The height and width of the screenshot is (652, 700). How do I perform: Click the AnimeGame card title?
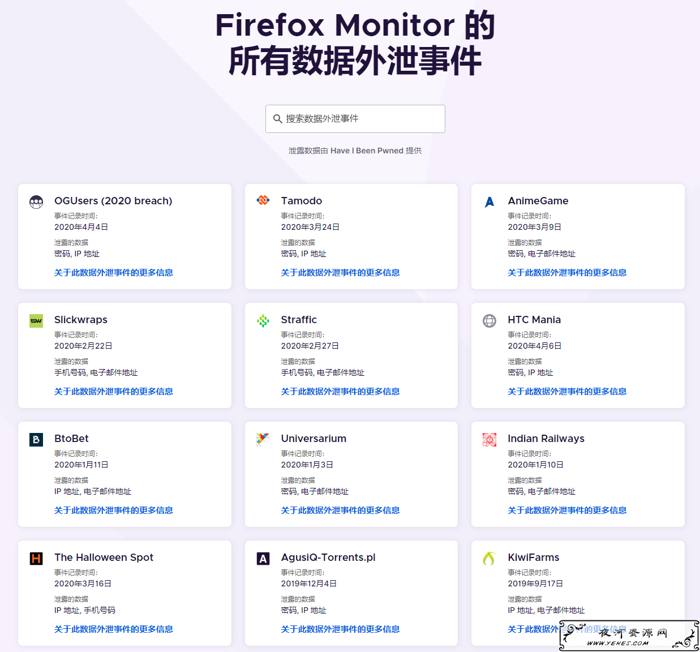tap(538, 201)
